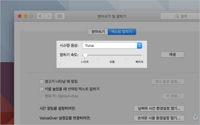Show all preferences grid icon
This screenshot has height=125, width=200.
pyautogui.click(x=60, y=16)
